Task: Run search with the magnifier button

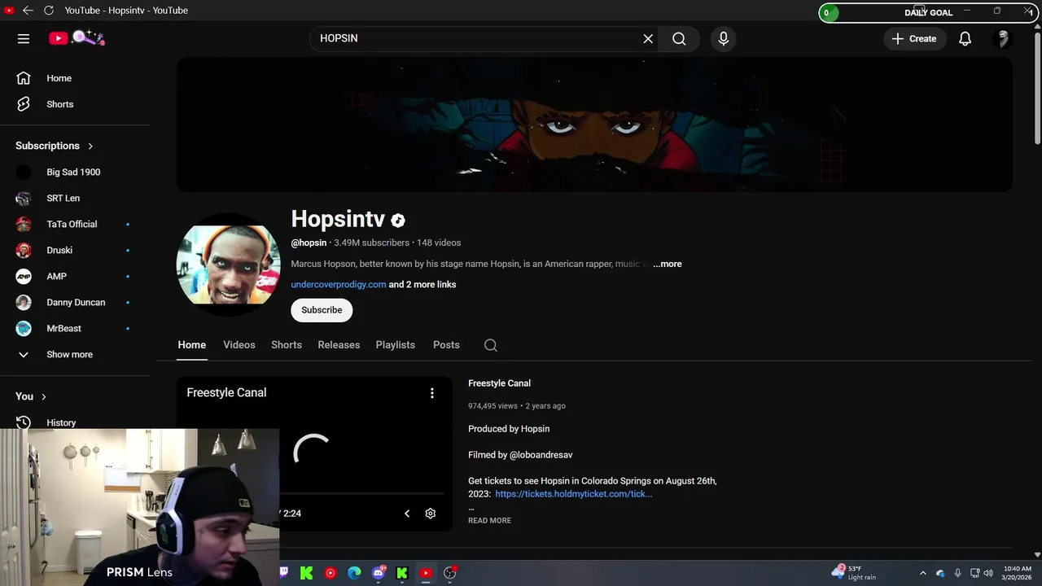Action: [679, 38]
